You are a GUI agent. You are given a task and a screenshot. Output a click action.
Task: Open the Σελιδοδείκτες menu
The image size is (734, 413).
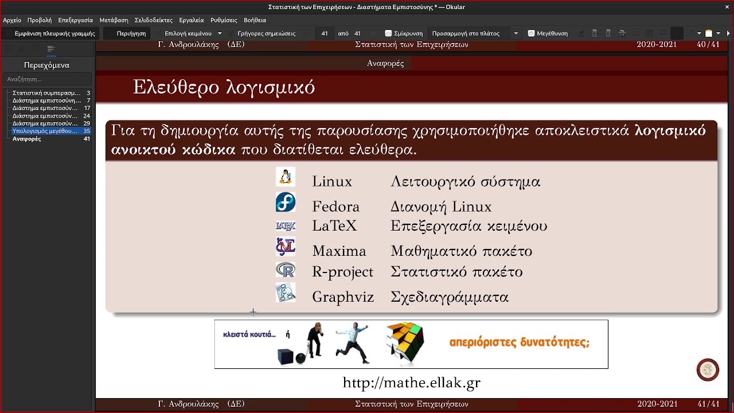(154, 20)
